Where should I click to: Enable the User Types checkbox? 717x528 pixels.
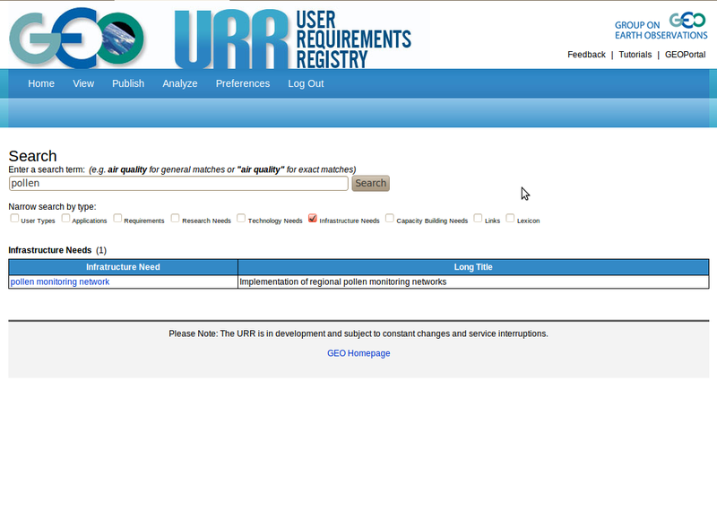tap(14, 218)
